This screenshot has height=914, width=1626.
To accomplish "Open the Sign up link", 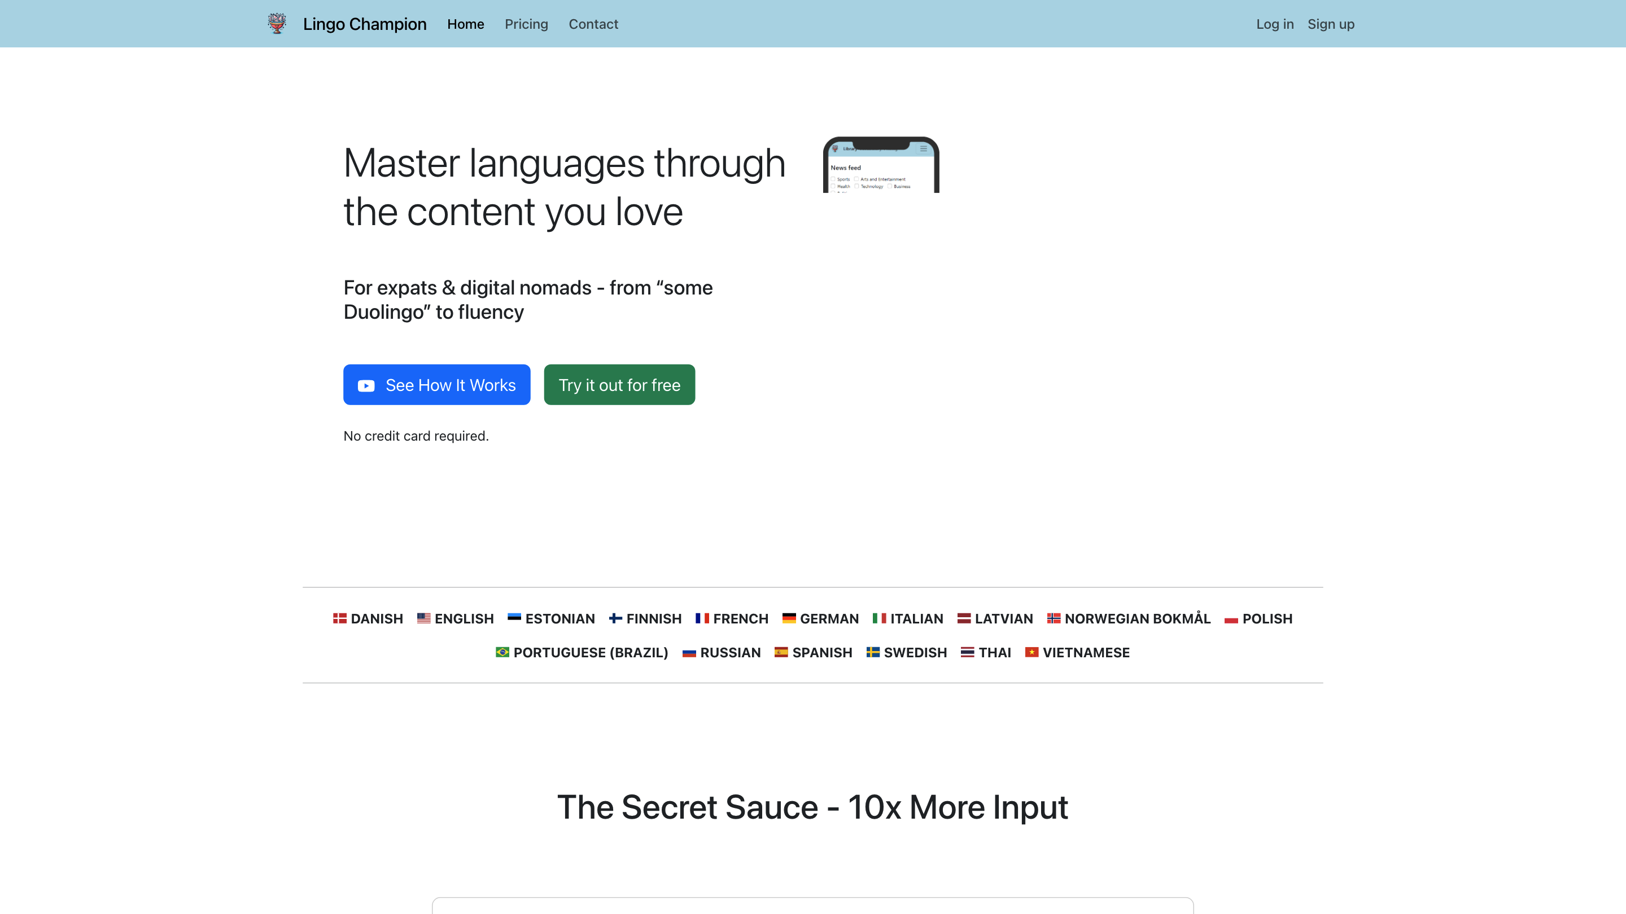I will coord(1331,24).
